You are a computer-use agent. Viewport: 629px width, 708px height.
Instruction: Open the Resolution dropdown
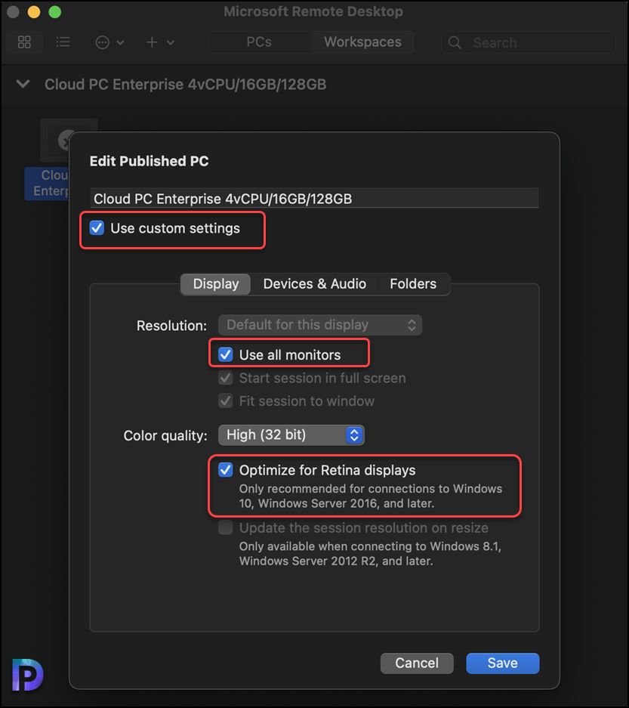pyautogui.click(x=320, y=325)
